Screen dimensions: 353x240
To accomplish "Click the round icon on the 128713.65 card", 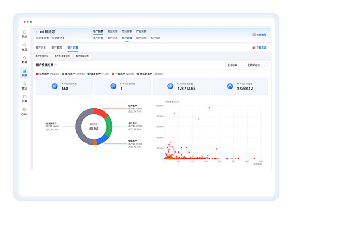I will click(x=171, y=86).
